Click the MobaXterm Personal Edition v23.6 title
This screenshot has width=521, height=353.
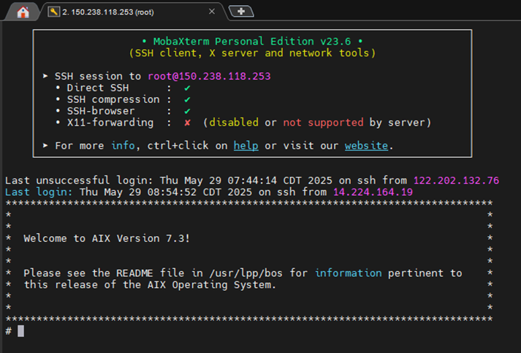(x=252, y=42)
